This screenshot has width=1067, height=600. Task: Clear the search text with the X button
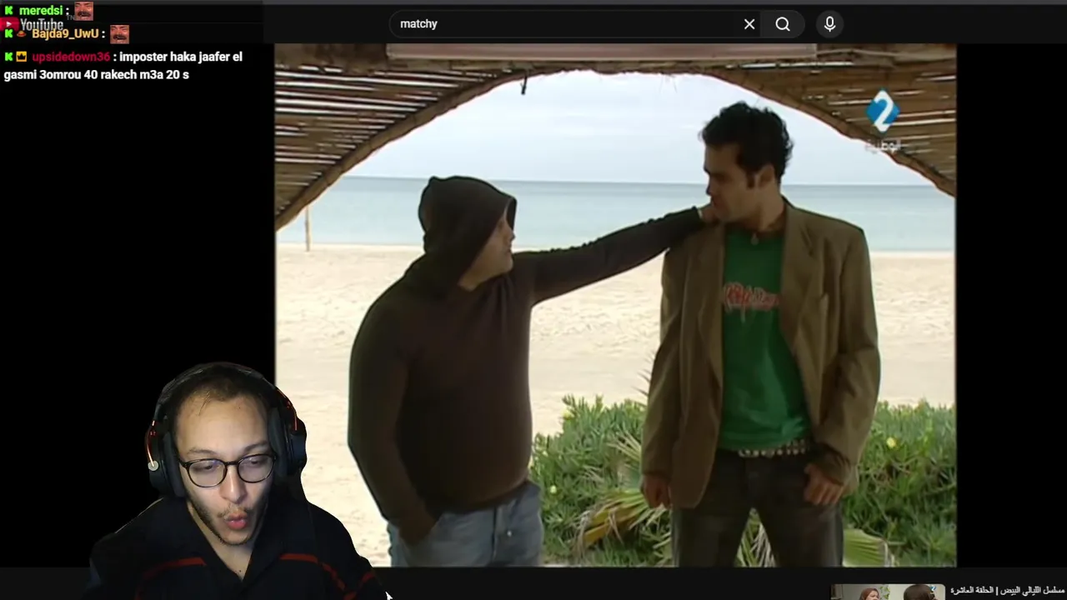[749, 24]
